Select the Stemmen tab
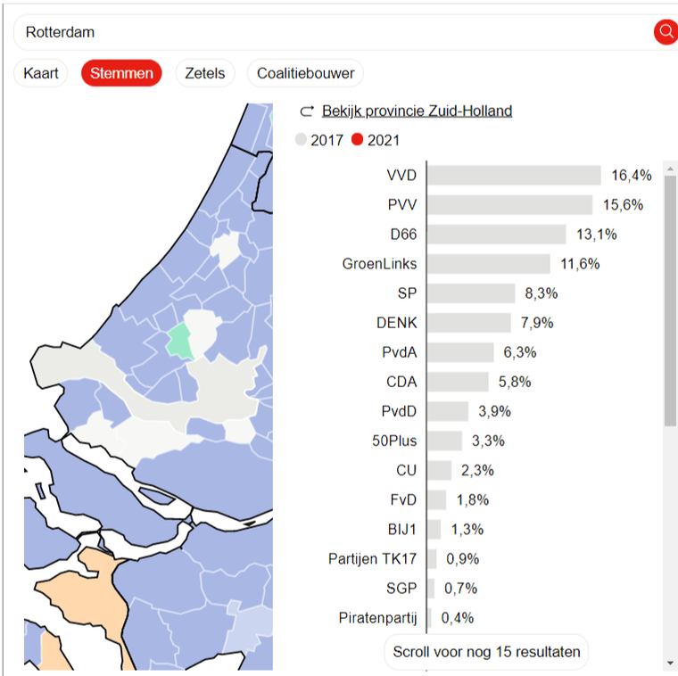Image resolution: width=678 pixels, height=676 pixels. [121, 73]
